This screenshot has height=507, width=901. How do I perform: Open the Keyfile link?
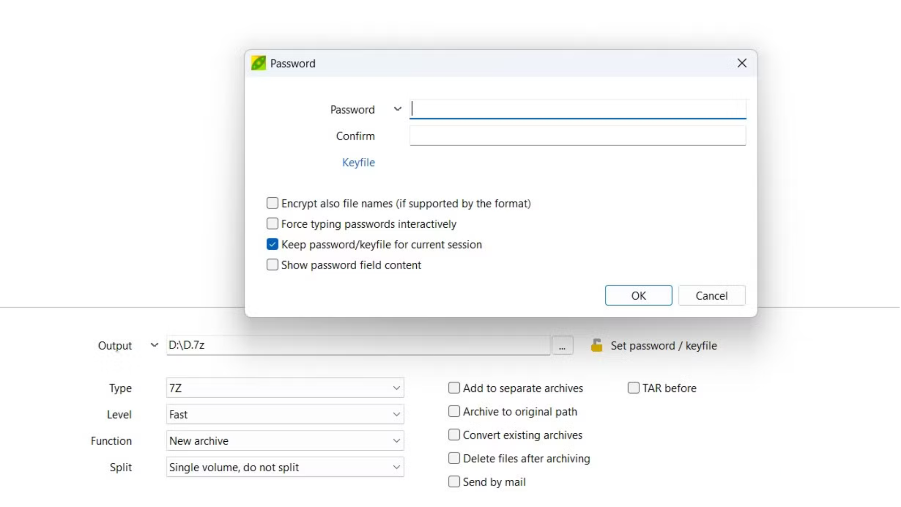click(x=358, y=162)
